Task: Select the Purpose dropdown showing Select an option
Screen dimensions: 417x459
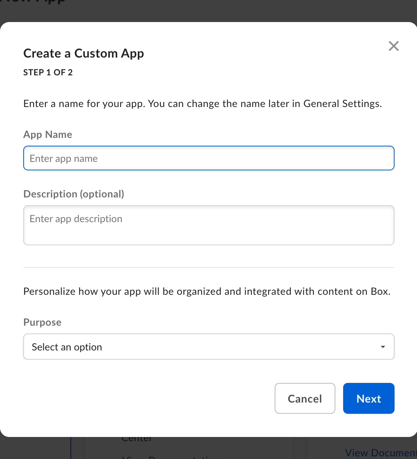Action: click(x=209, y=347)
